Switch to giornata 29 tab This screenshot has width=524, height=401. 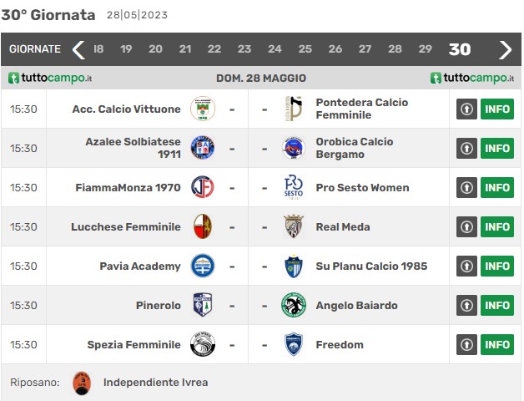425,49
